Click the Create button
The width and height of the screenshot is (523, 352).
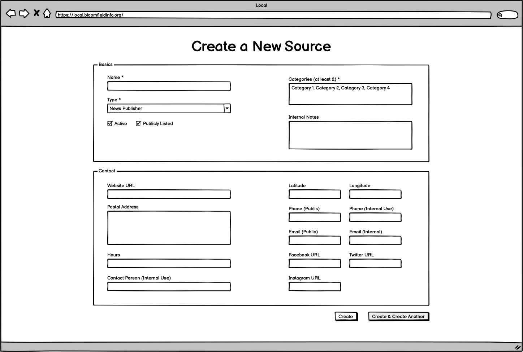coord(346,316)
